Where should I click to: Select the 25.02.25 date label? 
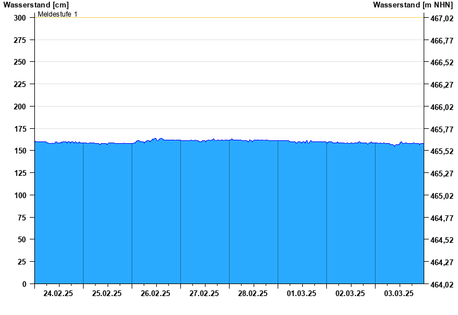tap(107, 293)
